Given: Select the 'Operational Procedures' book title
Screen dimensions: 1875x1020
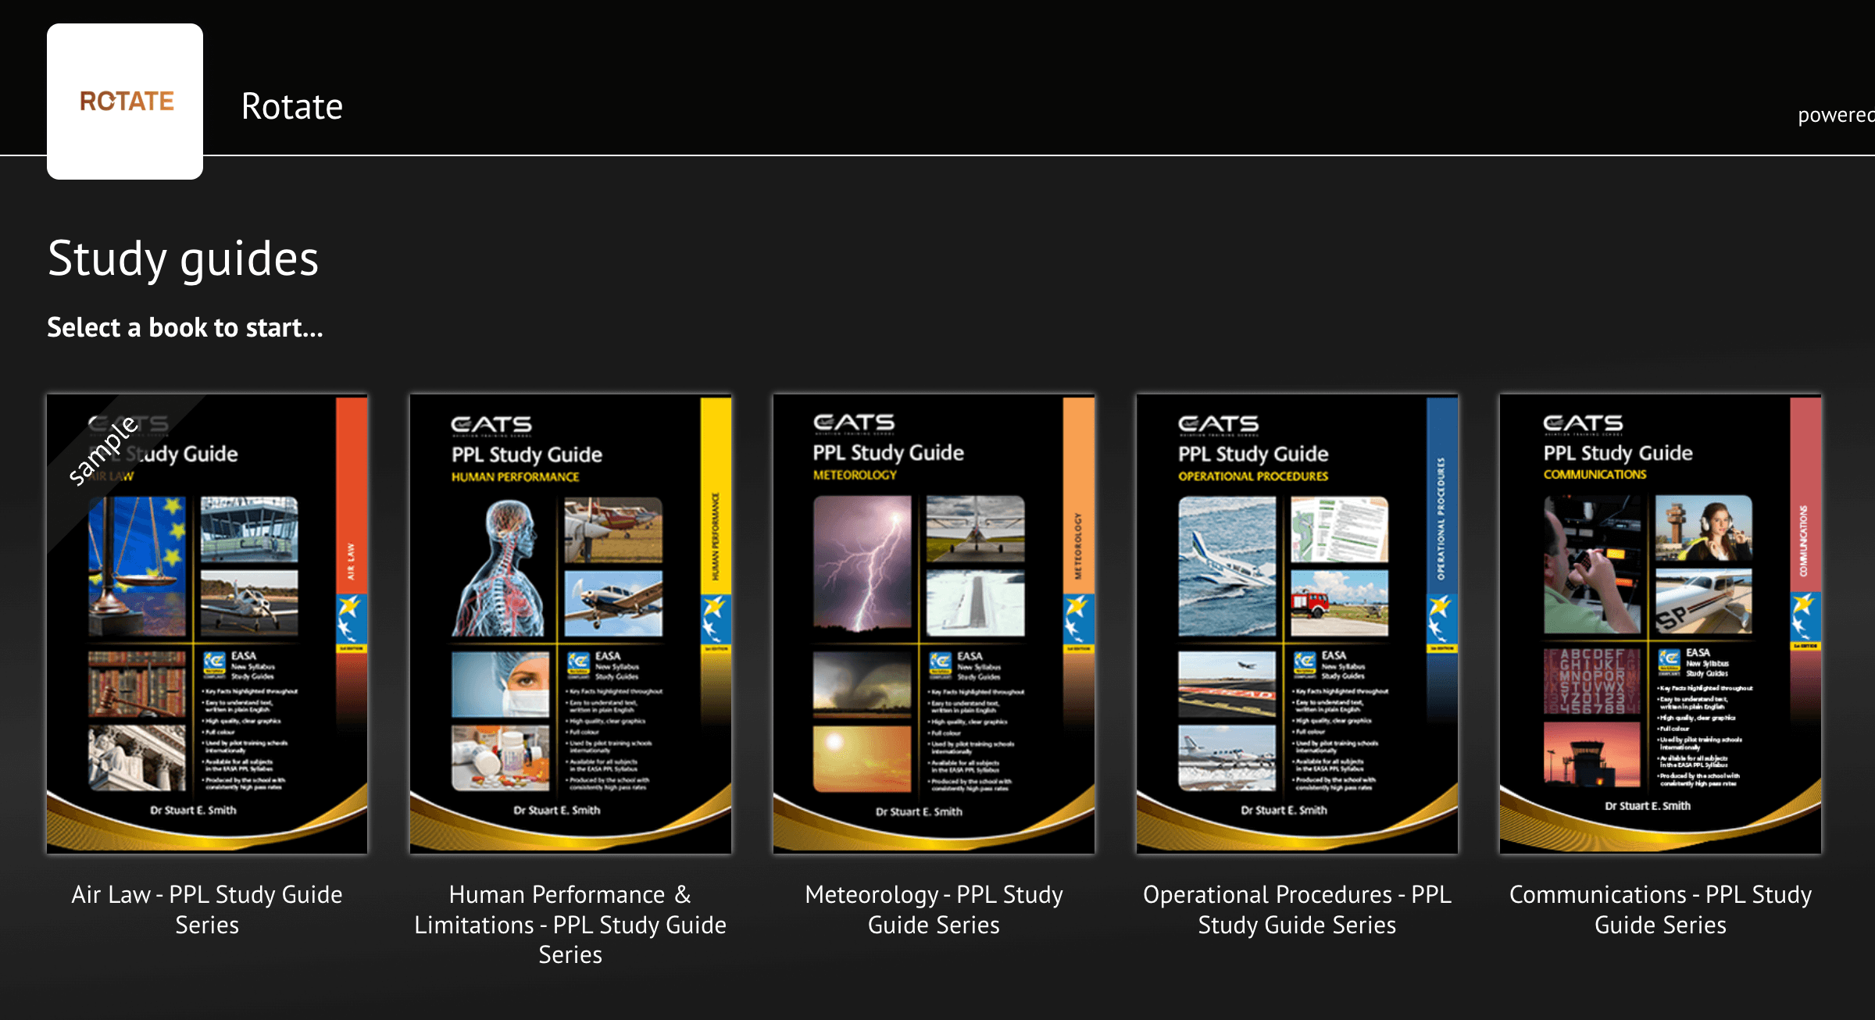Looking at the screenshot, I should (1295, 909).
